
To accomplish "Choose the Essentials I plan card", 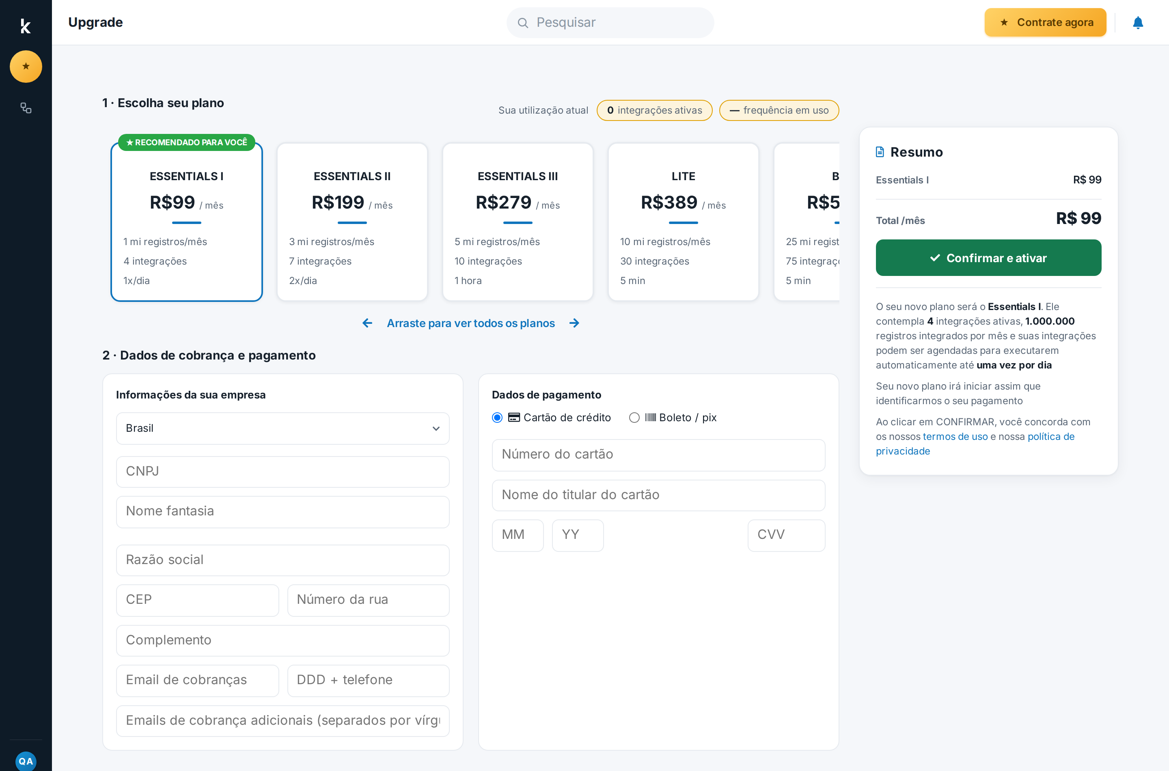I will (x=186, y=222).
